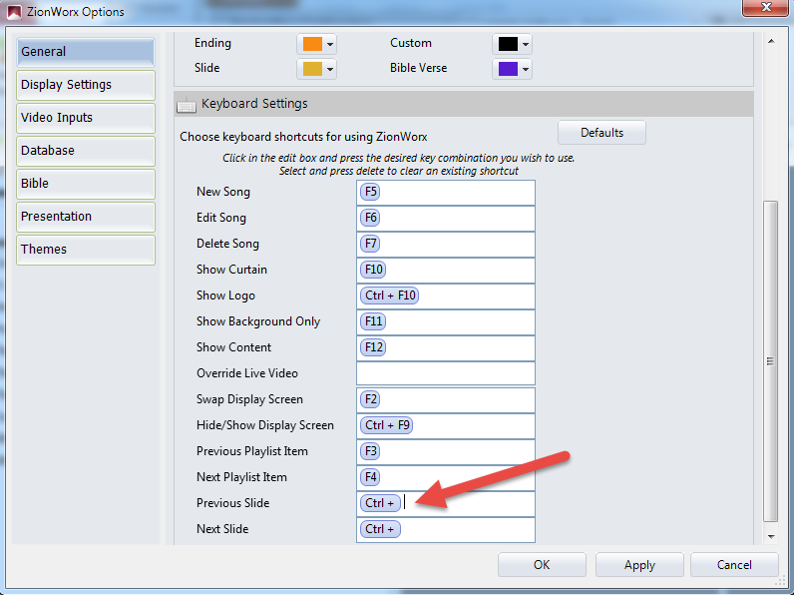
Task: Switch to Video Inputs category
Action: click(86, 118)
